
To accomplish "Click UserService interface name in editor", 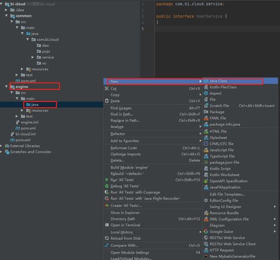I will (x=209, y=16).
